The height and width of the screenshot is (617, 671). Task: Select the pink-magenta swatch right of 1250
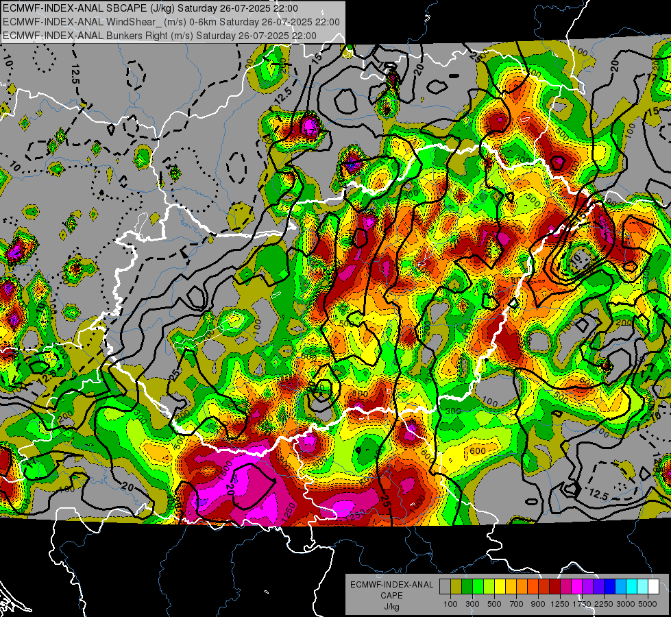click(565, 586)
